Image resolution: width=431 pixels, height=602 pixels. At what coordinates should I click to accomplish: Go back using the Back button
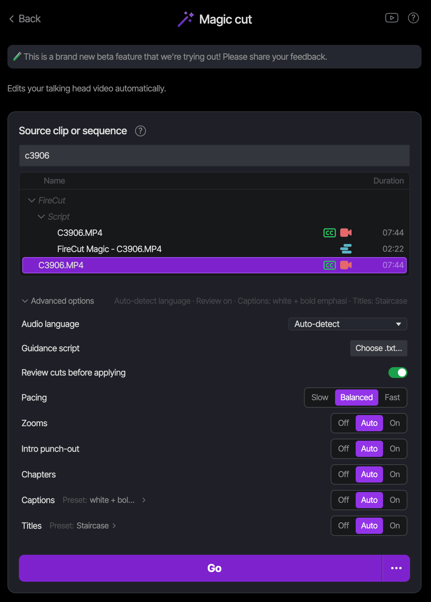pos(25,19)
